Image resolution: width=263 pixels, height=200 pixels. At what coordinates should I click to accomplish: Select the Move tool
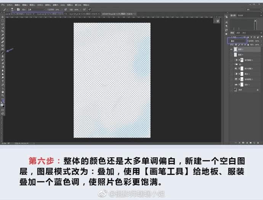pos(3,17)
